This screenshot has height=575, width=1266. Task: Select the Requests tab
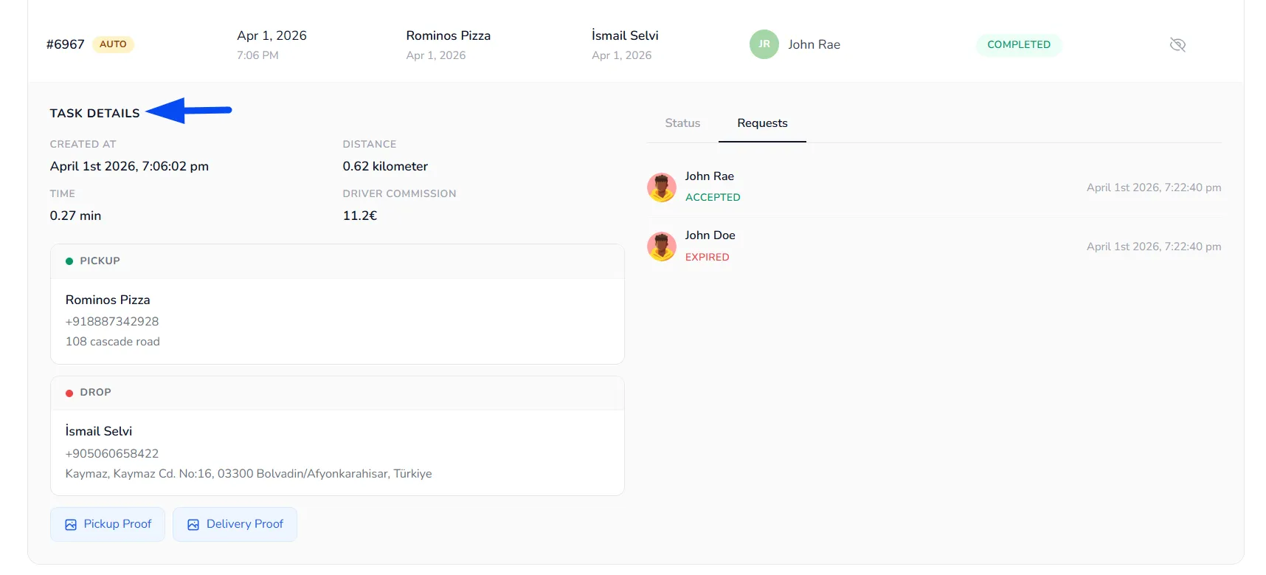[x=762, y=123]
